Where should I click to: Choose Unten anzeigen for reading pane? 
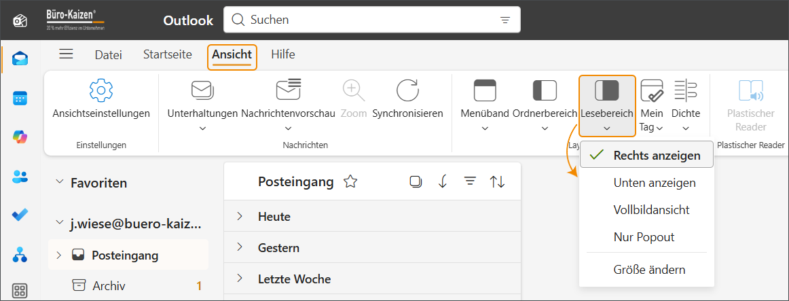tap(654, 183)
